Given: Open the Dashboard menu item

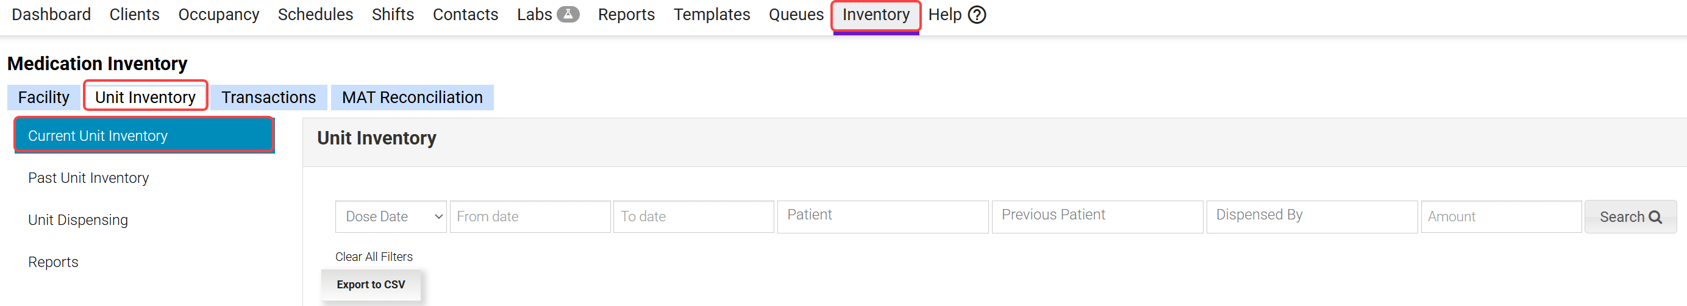Looking at the screenshot, I should (51, 15).
